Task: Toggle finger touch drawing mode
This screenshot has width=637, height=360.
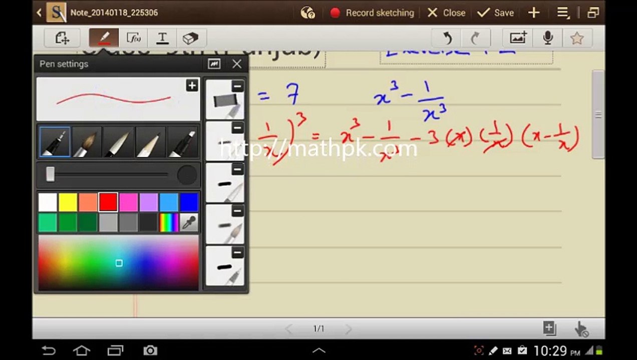Action: pyautogui.click(x=581, y=329)
